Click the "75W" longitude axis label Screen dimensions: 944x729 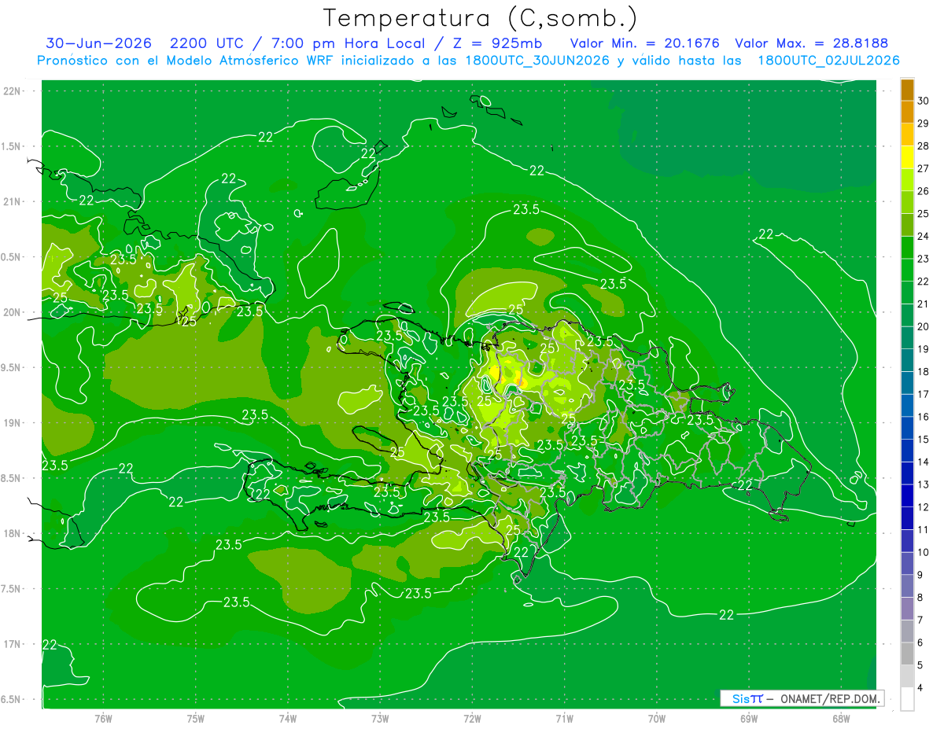click(x=195, y=719)
